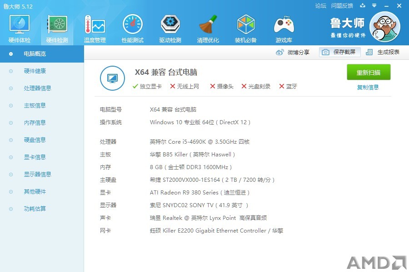Screen dimensions: 409x272
Task: Share via 微博分享 Weibo icon
Action: 292,52
